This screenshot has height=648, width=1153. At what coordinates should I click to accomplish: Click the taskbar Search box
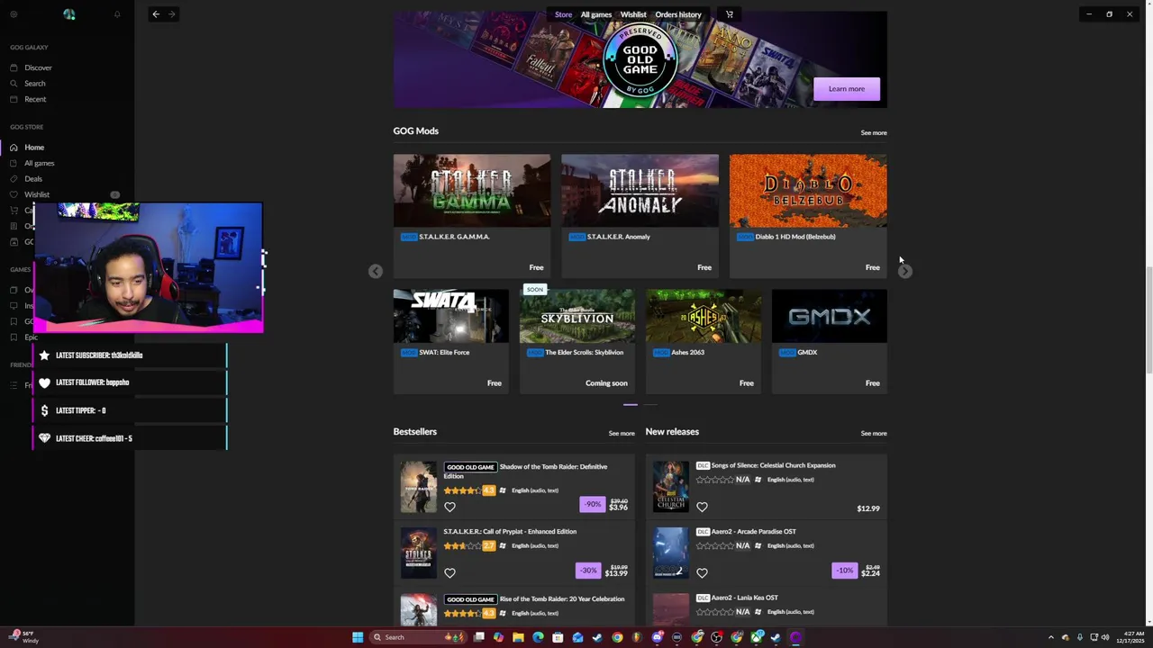[418, 637]
